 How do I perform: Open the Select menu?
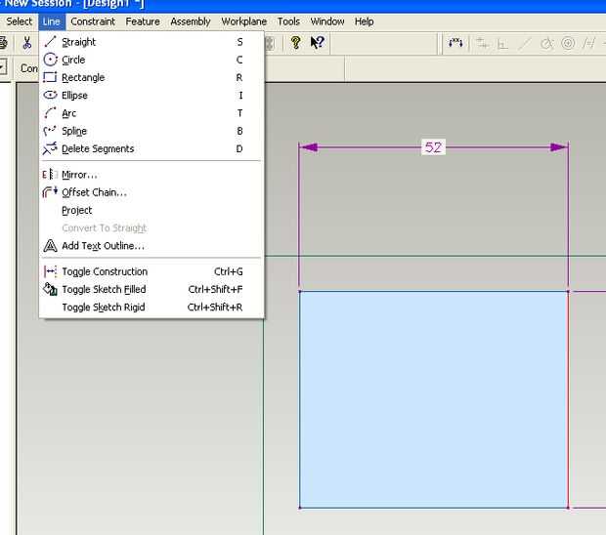coord(19,21)
